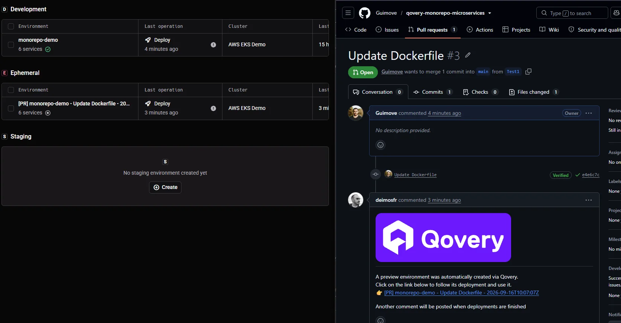Click green check next to 6 services in Development
The height and width of the screenshot is (323, 621).
click(x=48, y=49)
